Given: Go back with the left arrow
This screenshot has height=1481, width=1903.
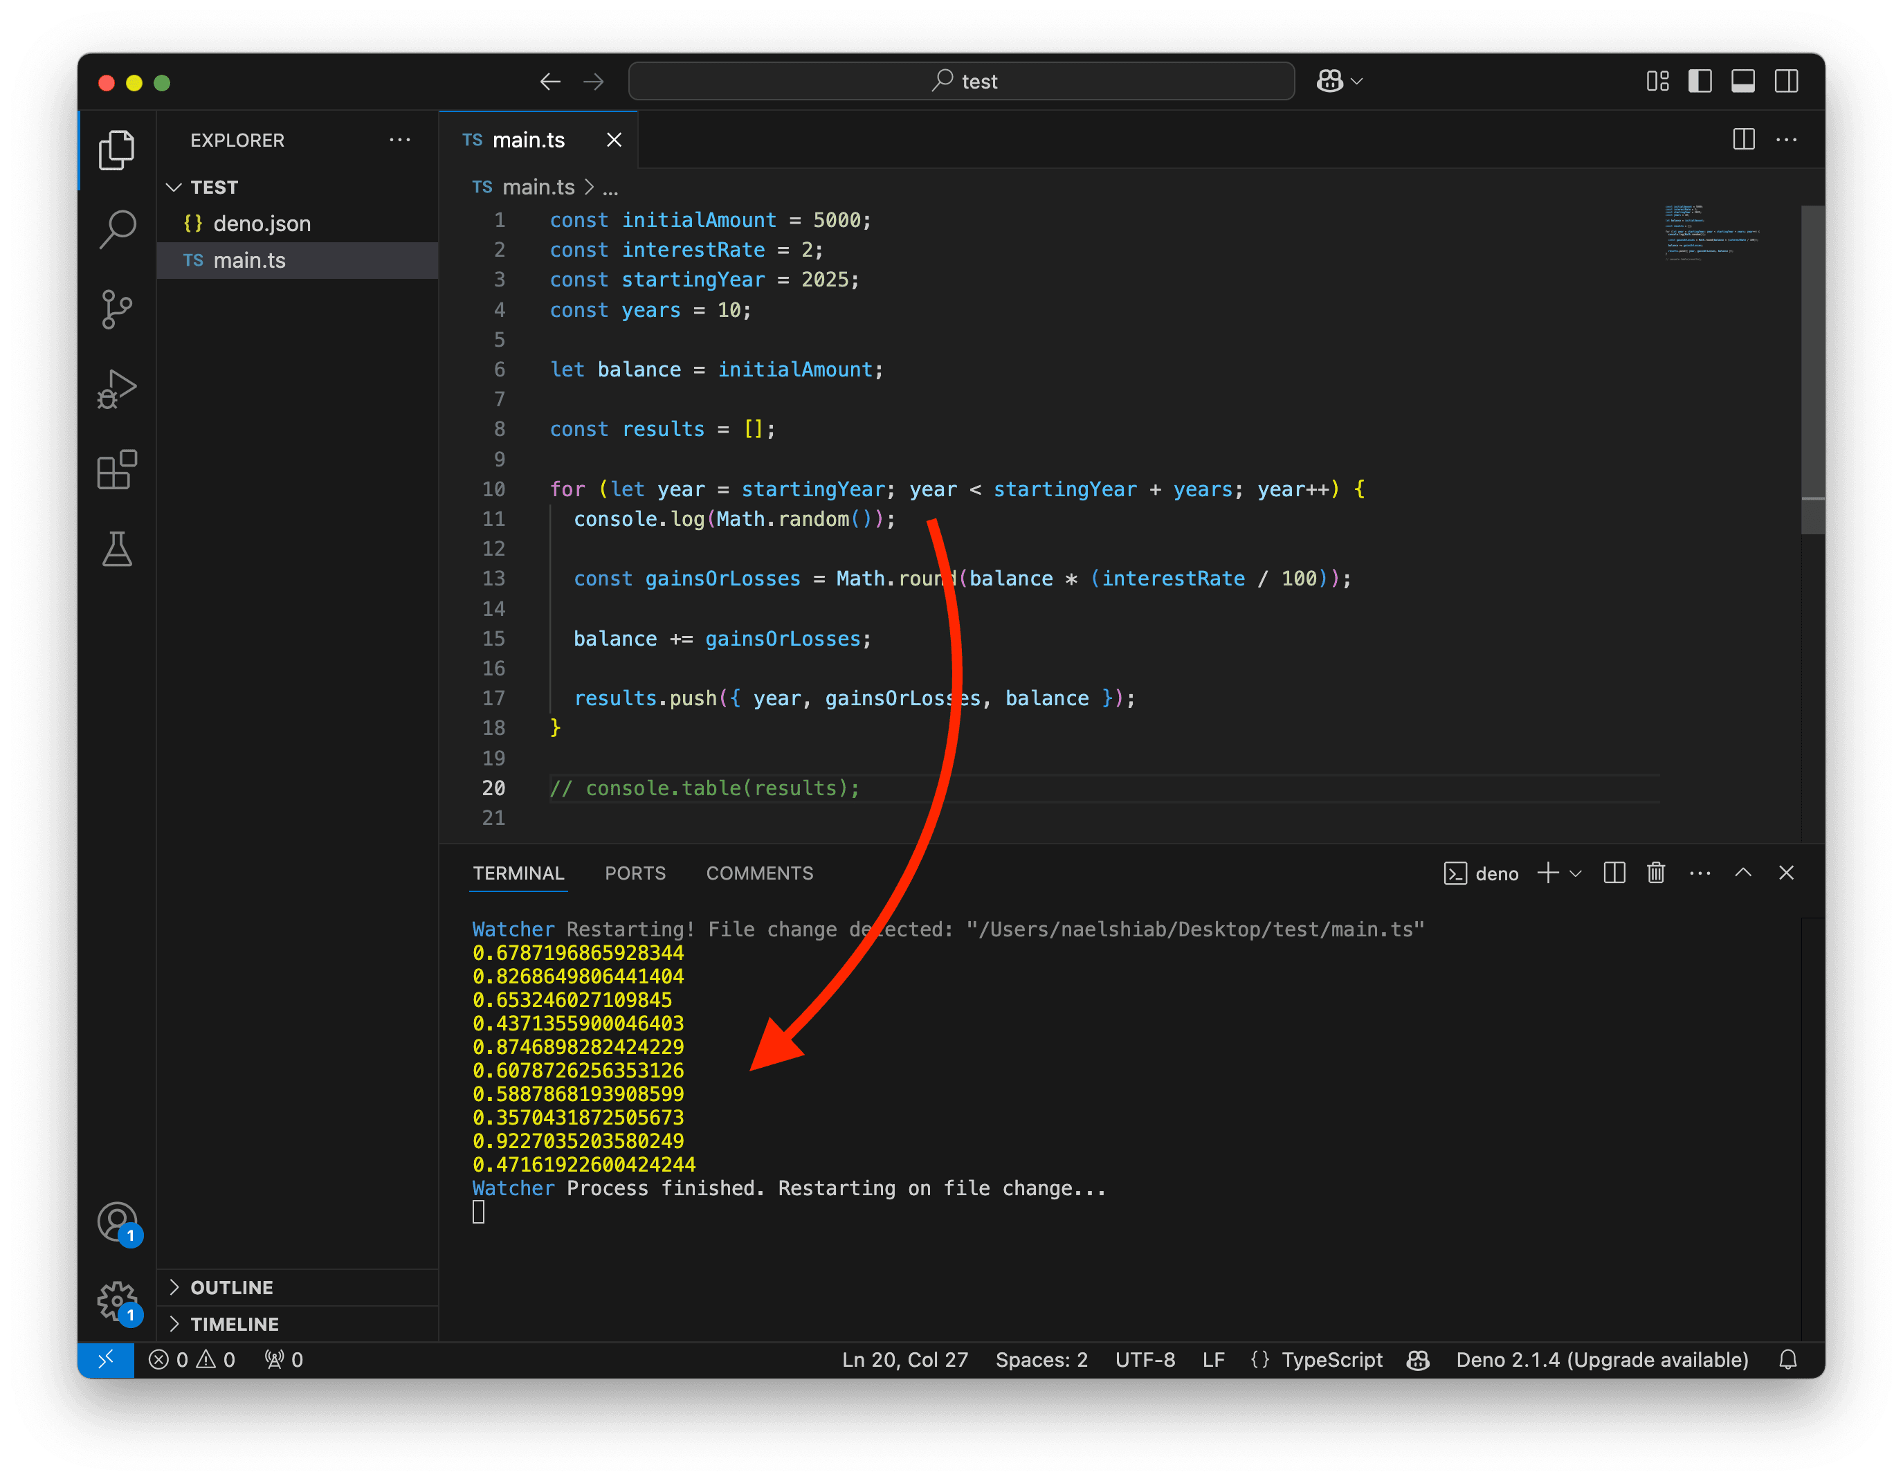Looking at the screenshot, I should point(550,82).
